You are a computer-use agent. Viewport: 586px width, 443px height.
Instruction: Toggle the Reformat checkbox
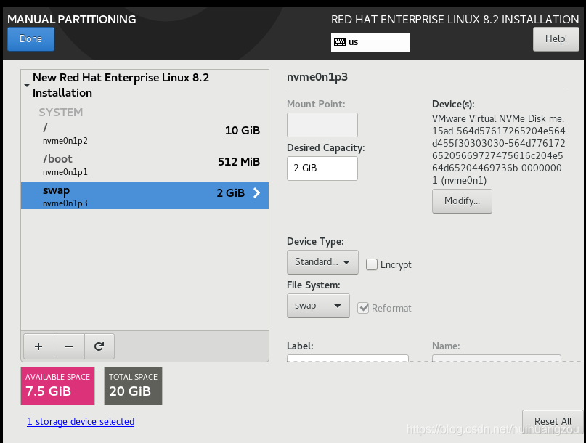click(x=363, y=308)
